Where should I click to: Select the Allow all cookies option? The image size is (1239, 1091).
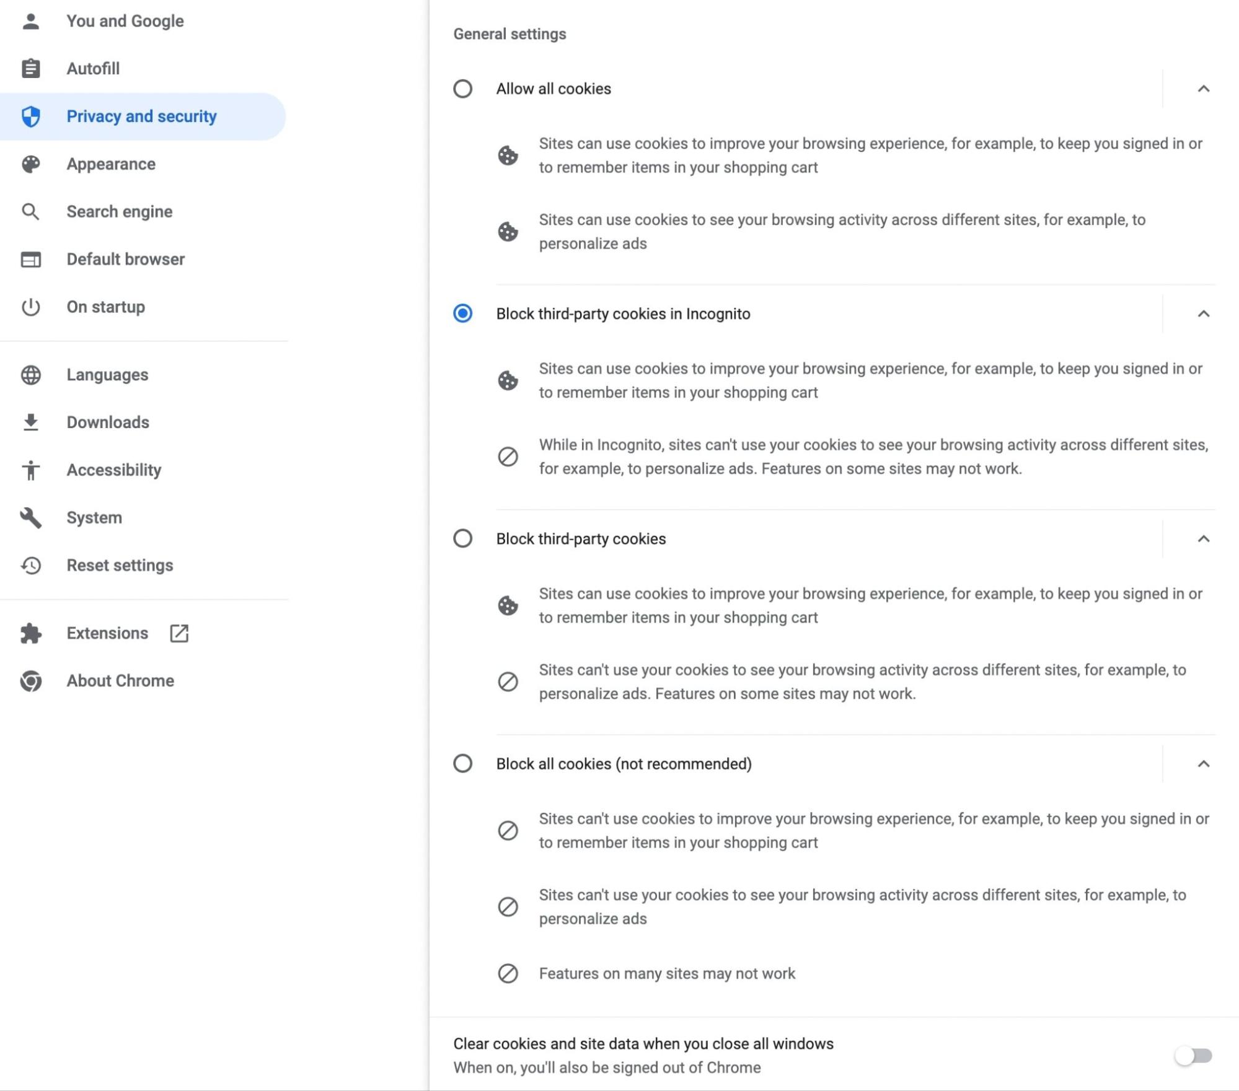[462, 89]
